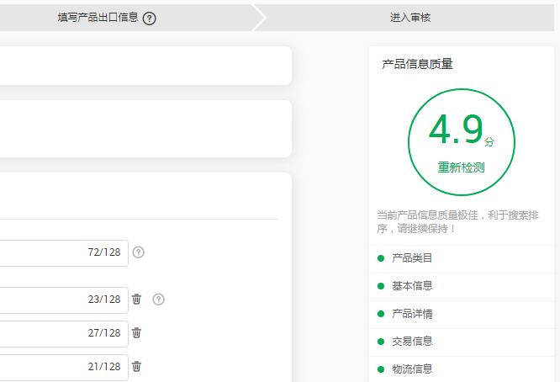Image resolution: width=560 pixels, height=382 pixels.
Task: Go to the 进入审核 step
Action: [x=410, y=18]
